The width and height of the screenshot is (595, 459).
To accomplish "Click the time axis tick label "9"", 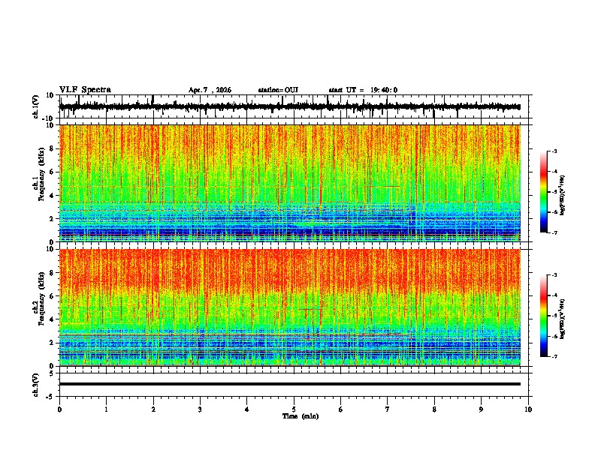I will pyautogui.click(x=481, y=409).
